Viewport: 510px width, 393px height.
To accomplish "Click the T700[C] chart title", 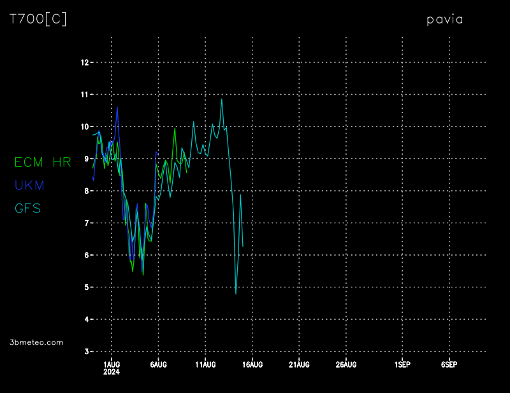I will 38,19.
